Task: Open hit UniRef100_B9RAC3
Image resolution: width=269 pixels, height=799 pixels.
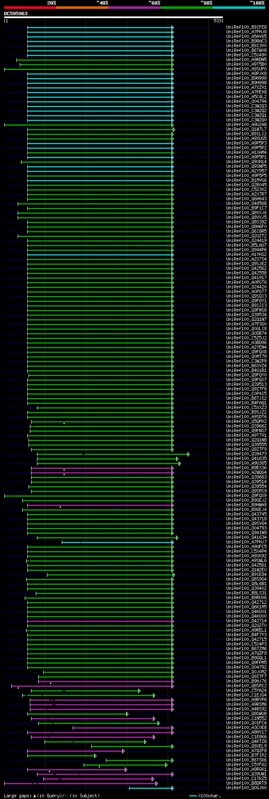Action: [246, 41]
